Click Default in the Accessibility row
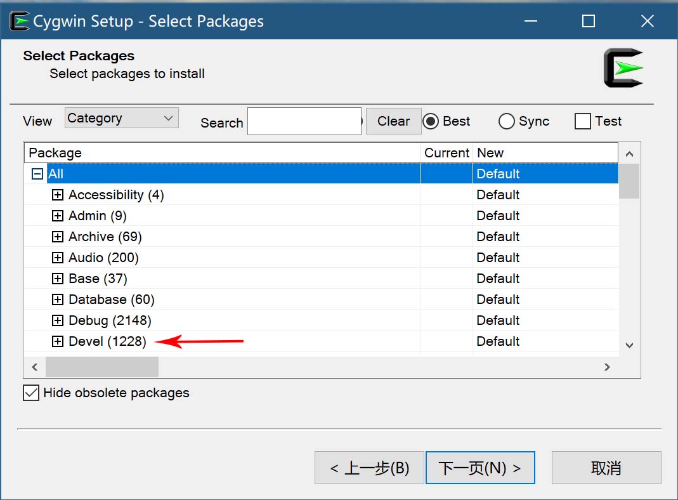Image resolution: width=678 pixels, height=500 pixels. point(498,195)
